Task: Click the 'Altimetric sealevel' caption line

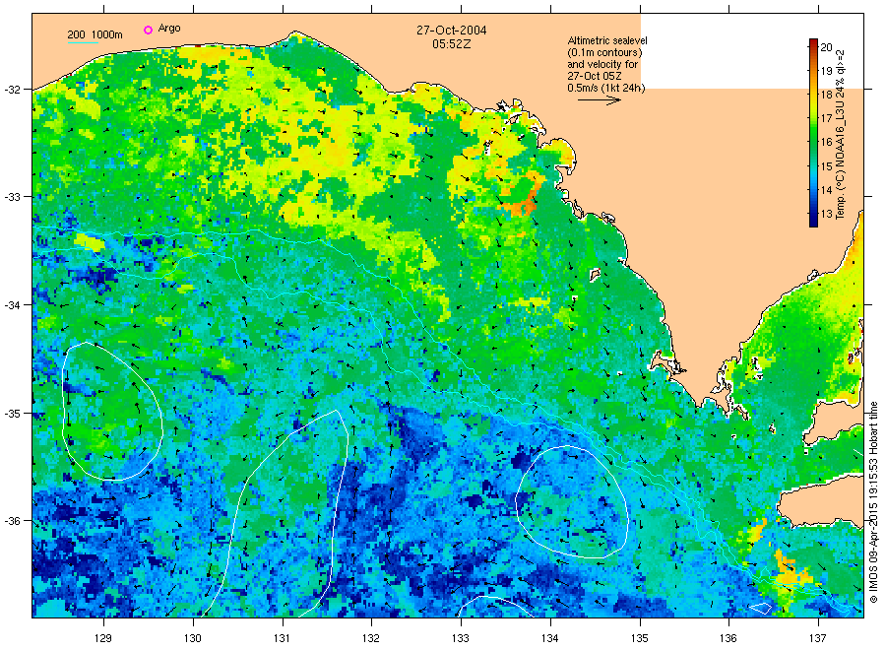Action: click(606, 40)
